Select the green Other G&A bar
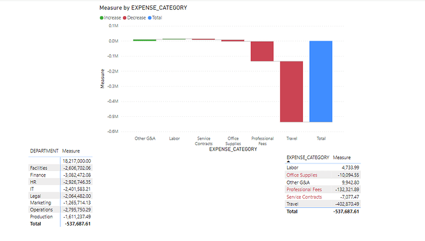Viewport: 425px width, 241px height. (x=145, y=40)
